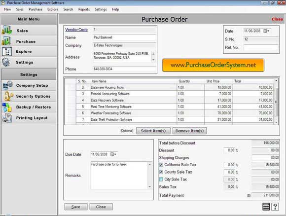Open the order Date calendar dropdown
This screenshot has width=286, height=216.
pyautogui.click(x=266, y=31)
